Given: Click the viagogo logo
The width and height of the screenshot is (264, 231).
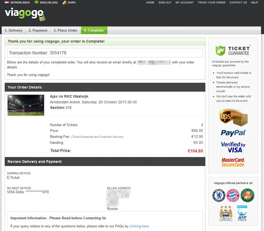Looking at the screenshot, I should [24, 15].
